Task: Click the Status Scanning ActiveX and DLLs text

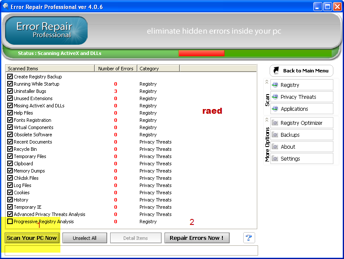Action: click(x=60, y=53)
